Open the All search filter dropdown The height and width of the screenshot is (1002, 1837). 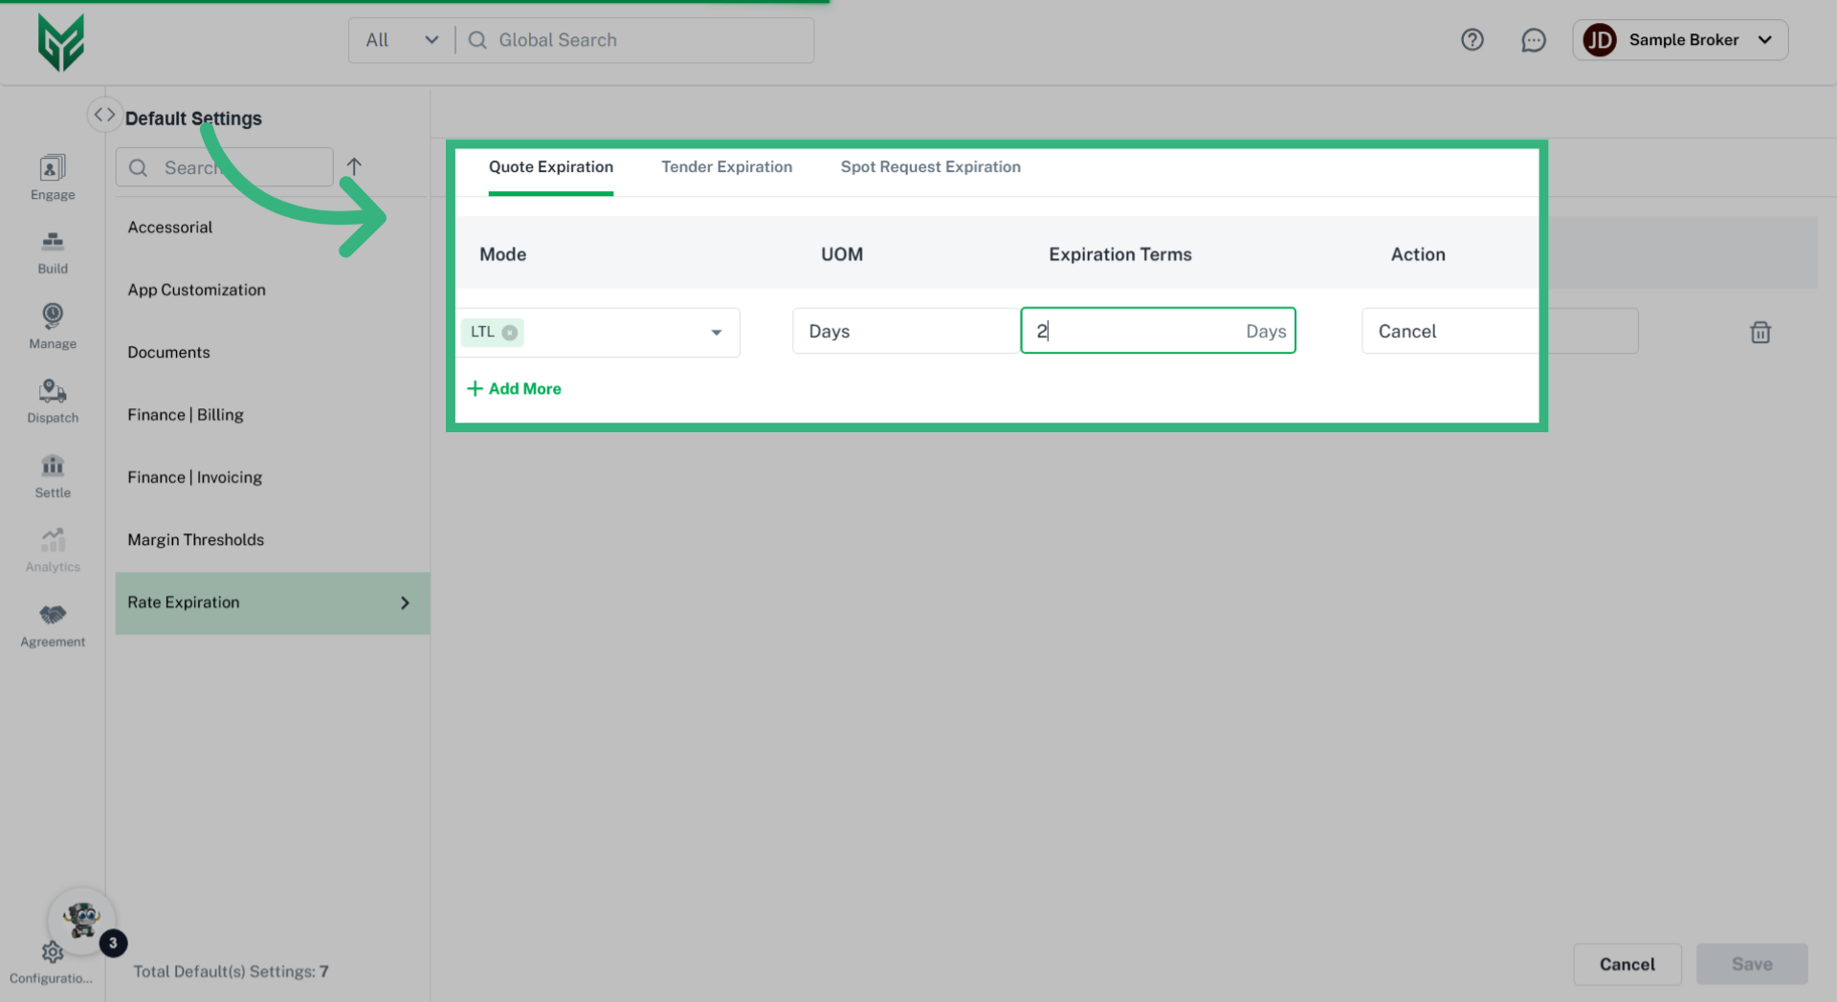[402, 39]
